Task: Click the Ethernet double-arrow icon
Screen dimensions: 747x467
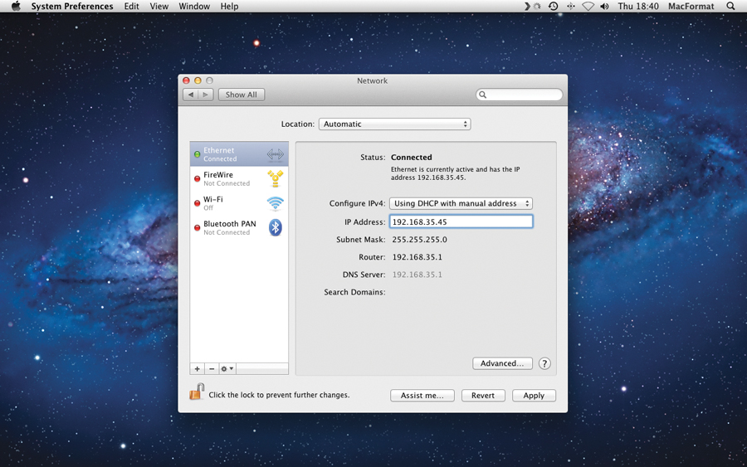Action: (276, 154)
